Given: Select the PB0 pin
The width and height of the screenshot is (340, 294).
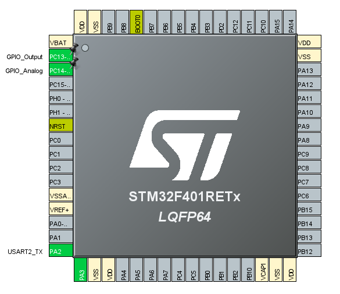Looking at the screenshot, I should tap(206, 270).
